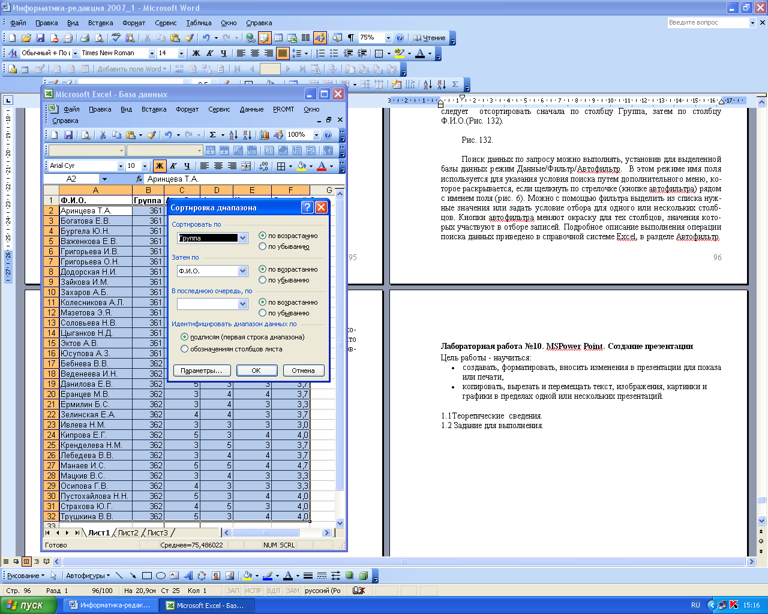Click Excel Save icon
This screenshot has width=768, height=614.
[x=68, y=135]
